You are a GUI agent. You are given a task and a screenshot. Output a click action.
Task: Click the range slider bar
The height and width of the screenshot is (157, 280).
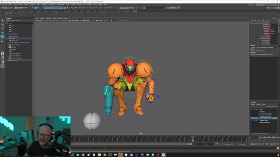pyautogui.click(x=131, y=144)
